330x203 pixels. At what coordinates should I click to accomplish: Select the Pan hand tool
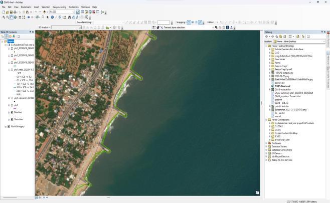pyautogui.click(x=12, y=17)
